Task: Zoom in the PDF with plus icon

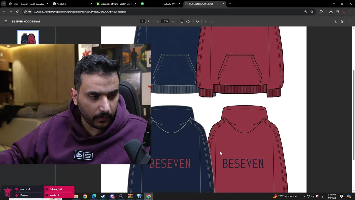Action: point(173,21)
